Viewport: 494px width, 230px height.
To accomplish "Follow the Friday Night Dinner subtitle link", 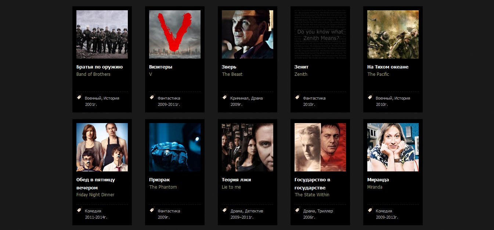I will [95, 195].
